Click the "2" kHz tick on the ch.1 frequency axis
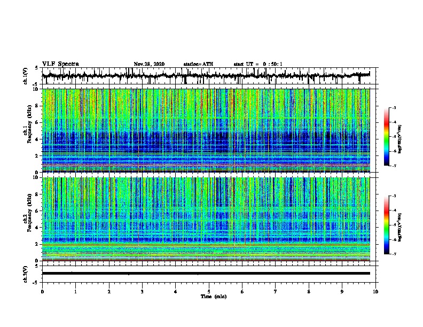The height and width of the screenshot is (327, 423). tap(37, 155)
